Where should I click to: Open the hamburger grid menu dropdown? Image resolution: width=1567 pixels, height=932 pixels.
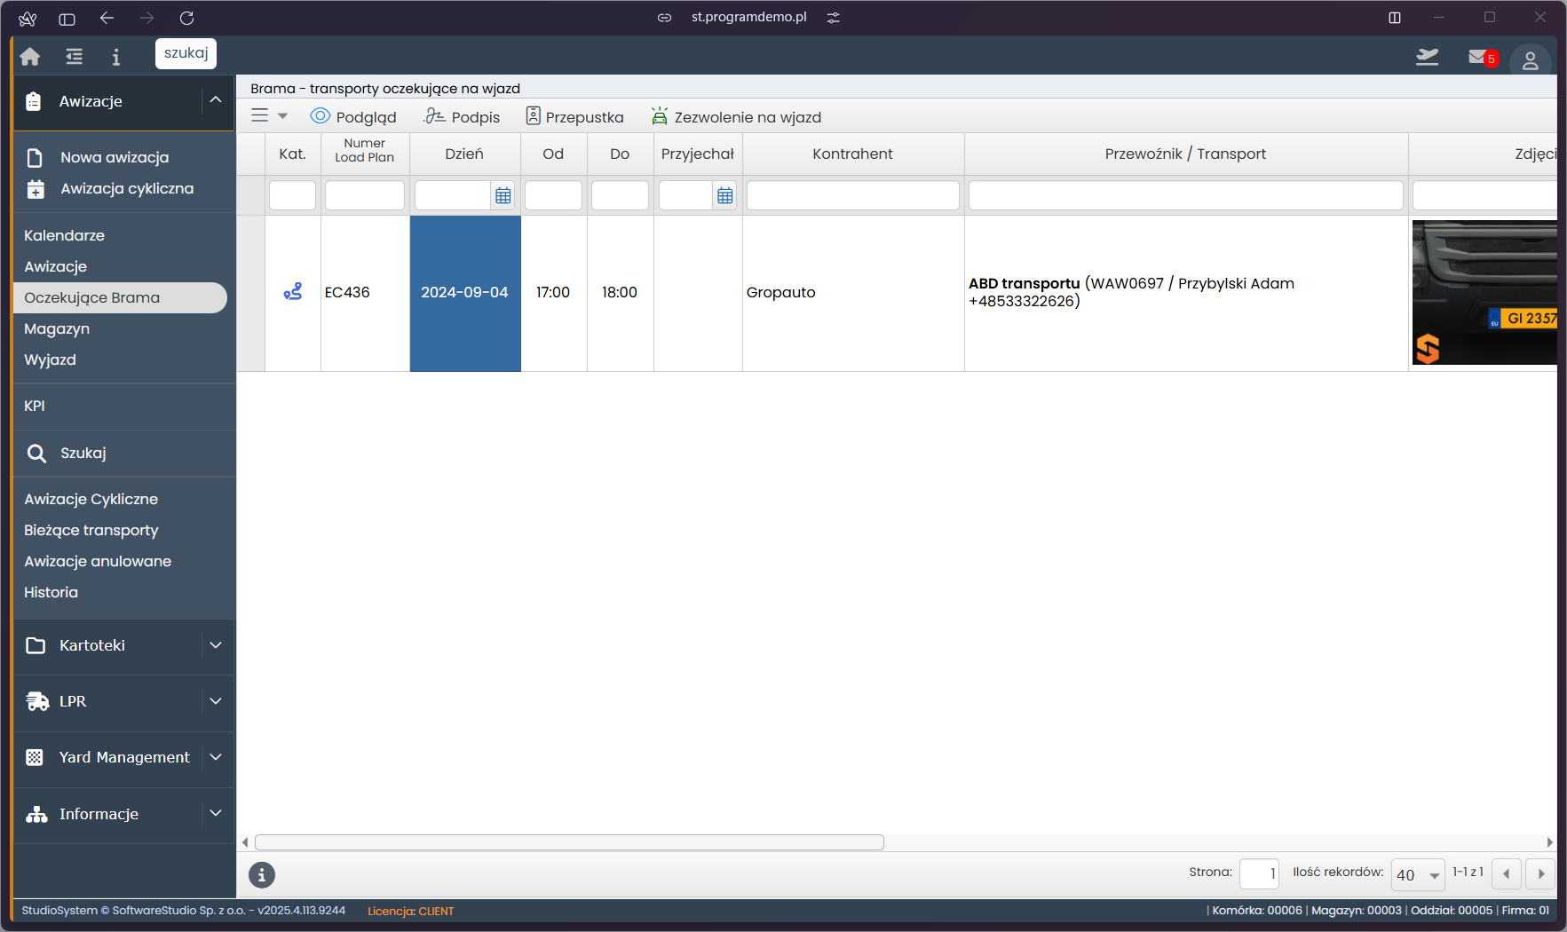(269, 116)
